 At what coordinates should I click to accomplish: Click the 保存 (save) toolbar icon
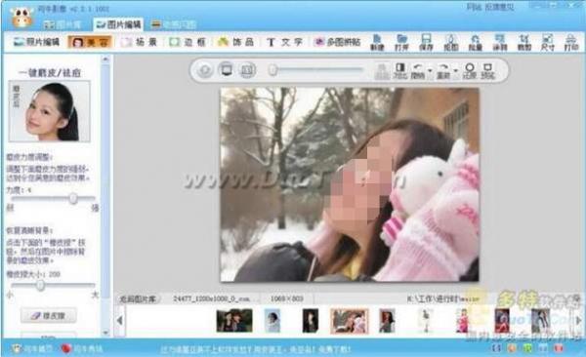pos(426,42)
